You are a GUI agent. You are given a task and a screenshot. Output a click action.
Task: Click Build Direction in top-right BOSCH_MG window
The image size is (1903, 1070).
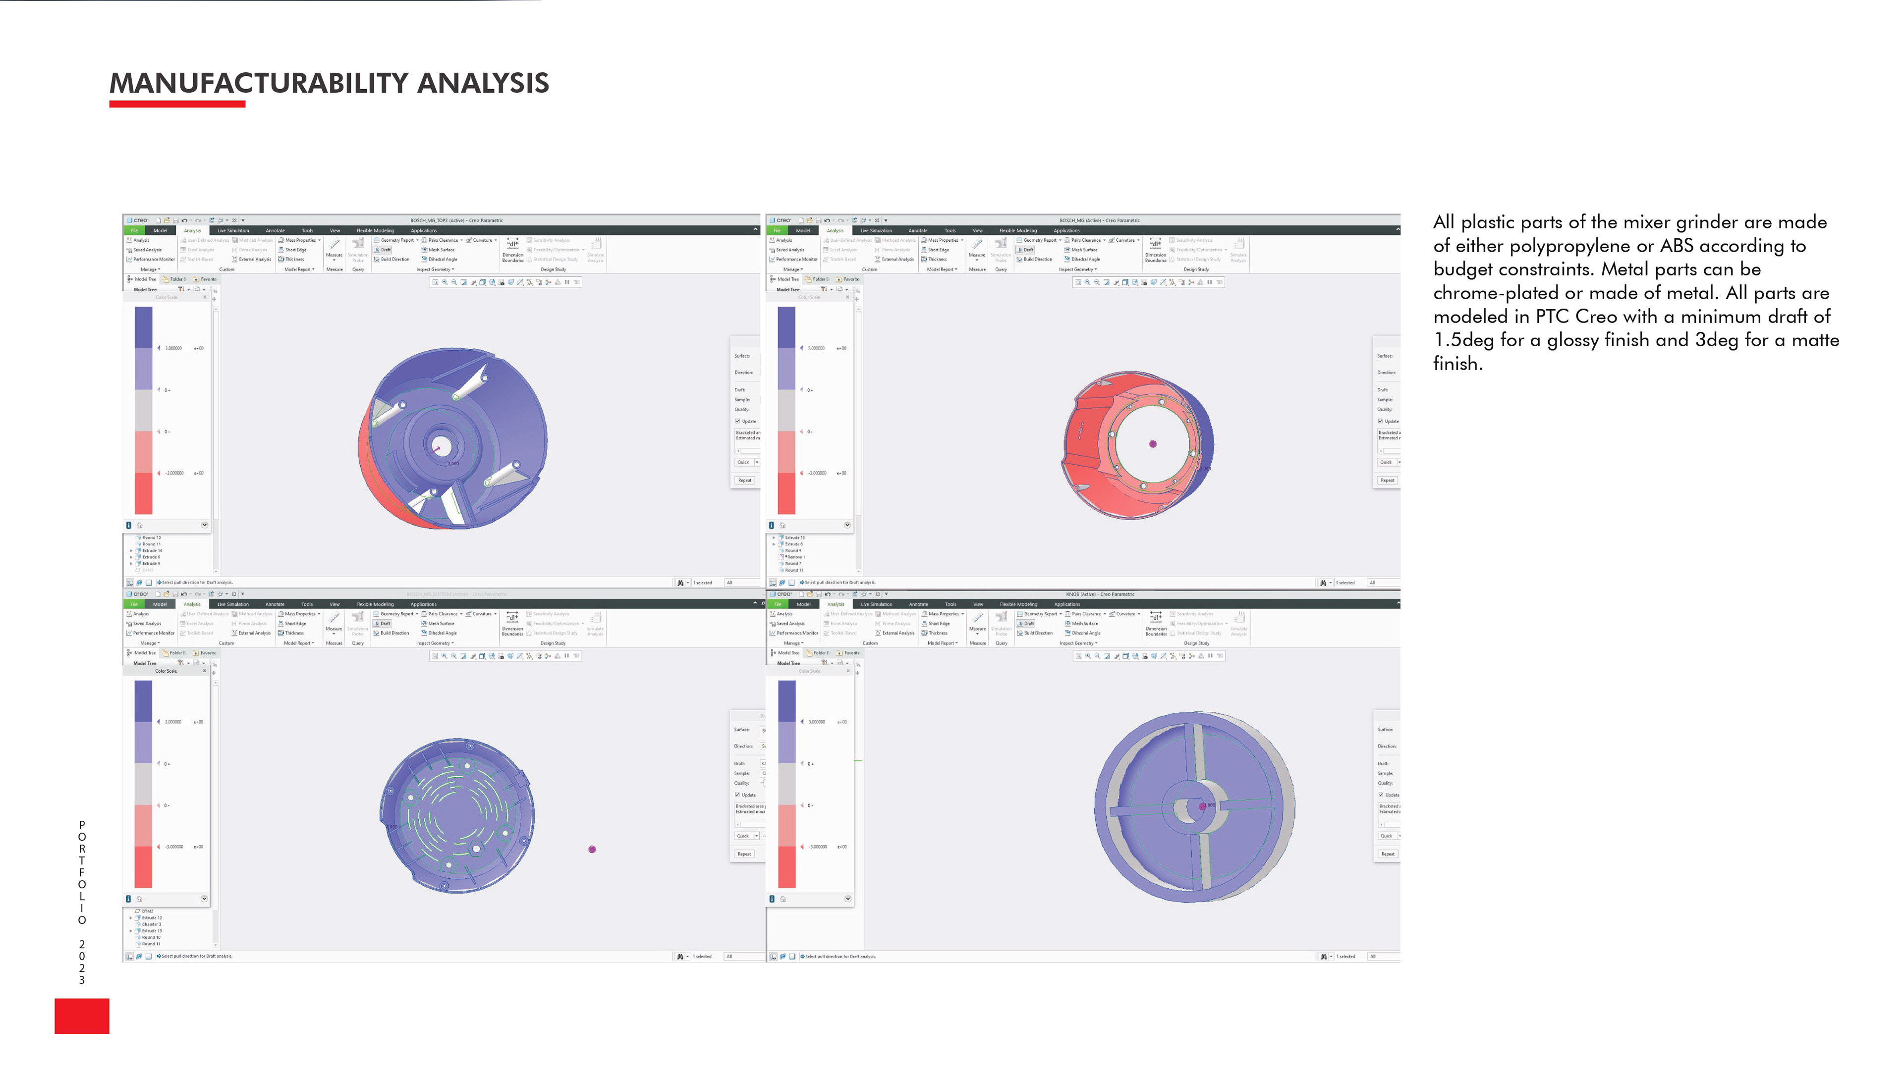[x=1034, y=259]
